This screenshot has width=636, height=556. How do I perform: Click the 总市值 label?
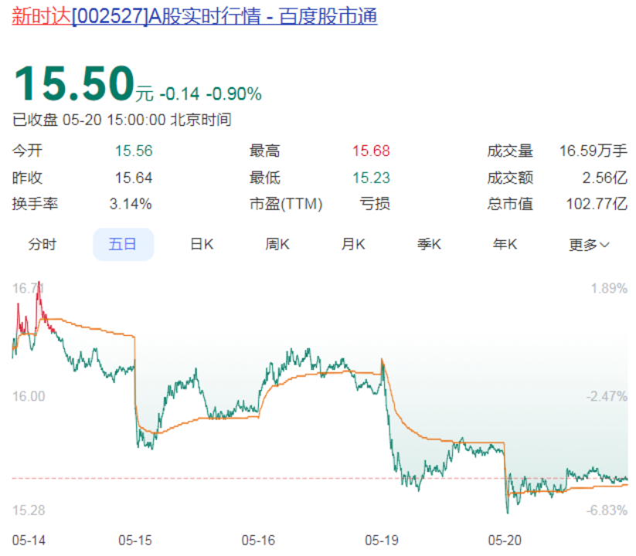510,203
